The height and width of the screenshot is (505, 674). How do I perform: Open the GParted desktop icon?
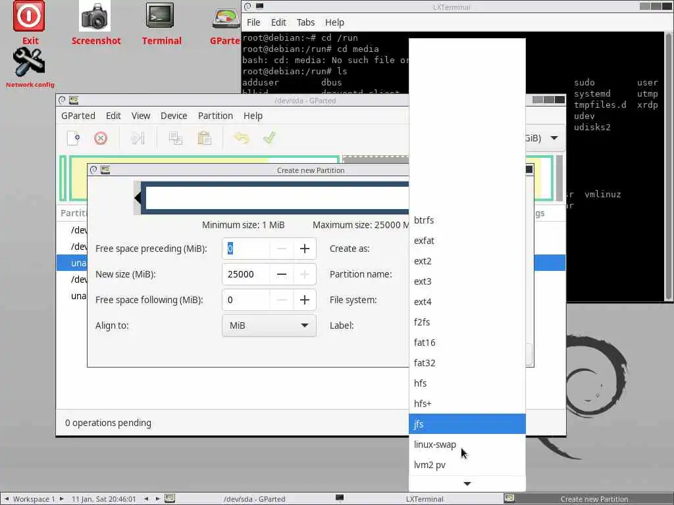click(226, 19)
